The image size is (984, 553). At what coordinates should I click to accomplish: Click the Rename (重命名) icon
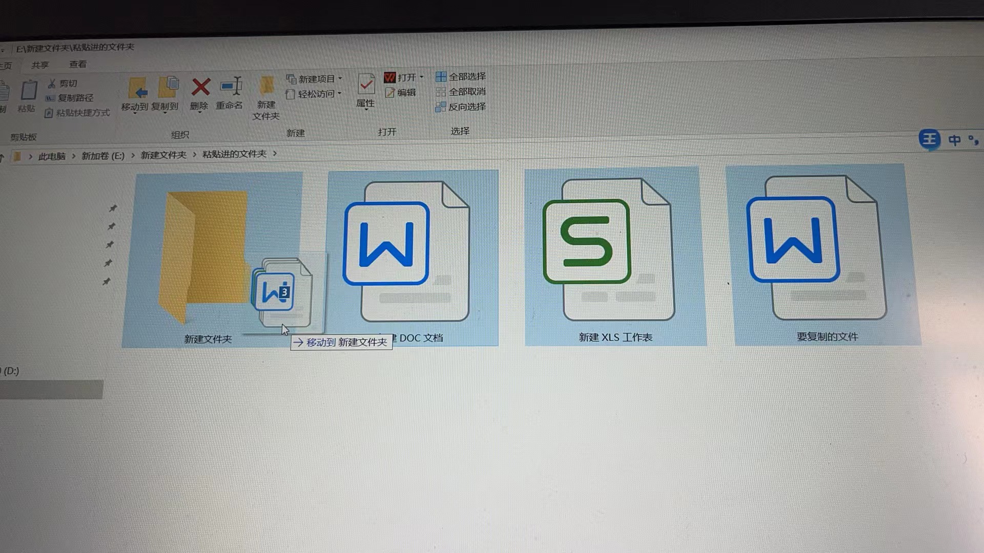tap(231, 86)
